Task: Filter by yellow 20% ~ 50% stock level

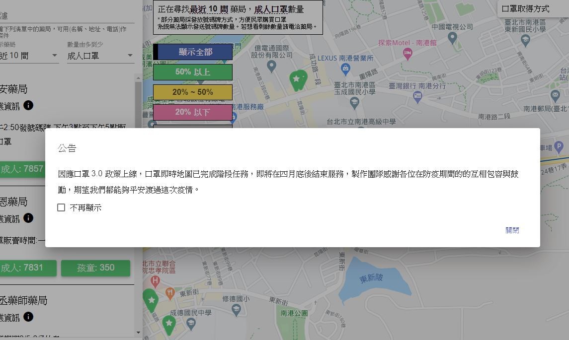Action: click(x=193, y=92)
